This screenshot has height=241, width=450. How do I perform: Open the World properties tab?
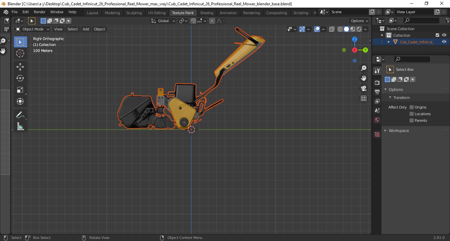click(377, 120)
